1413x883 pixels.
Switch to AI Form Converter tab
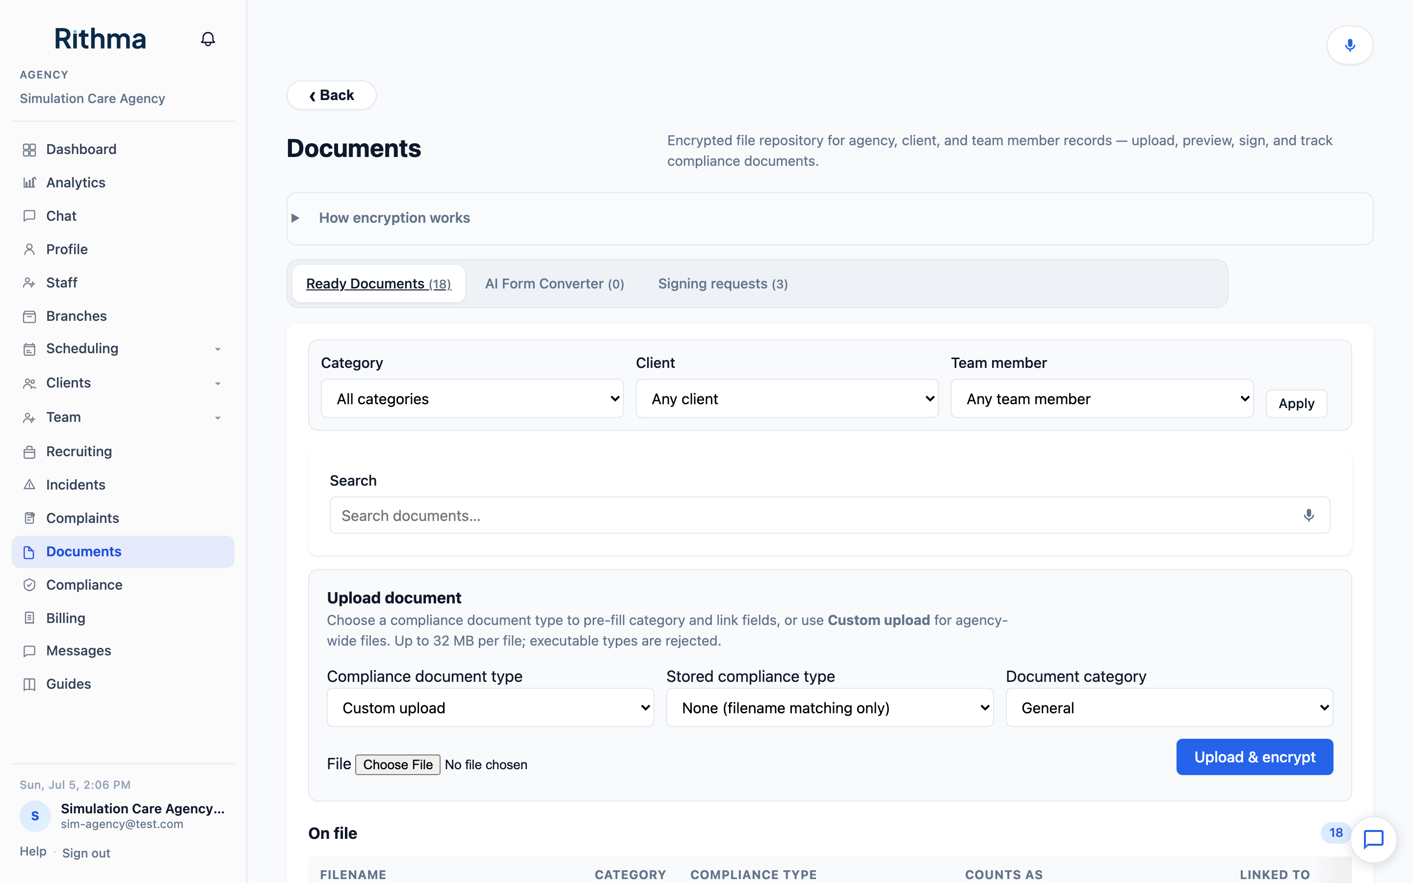click(x=554, y=284)
